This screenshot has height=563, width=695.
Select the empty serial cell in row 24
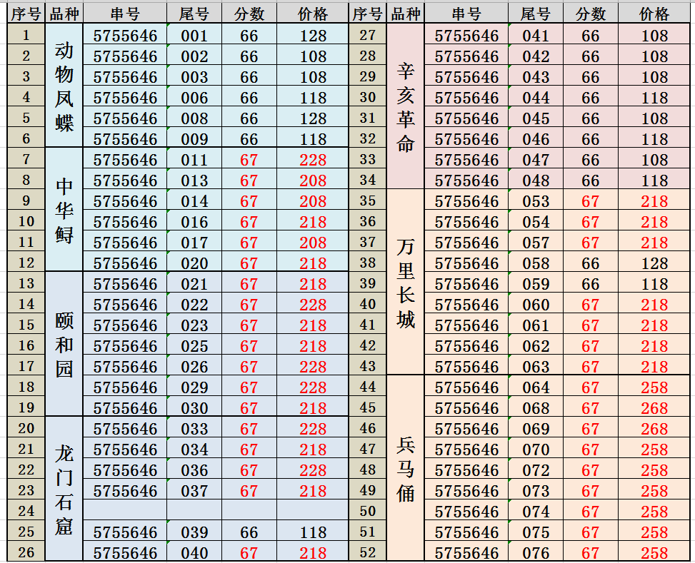point(125,511)
